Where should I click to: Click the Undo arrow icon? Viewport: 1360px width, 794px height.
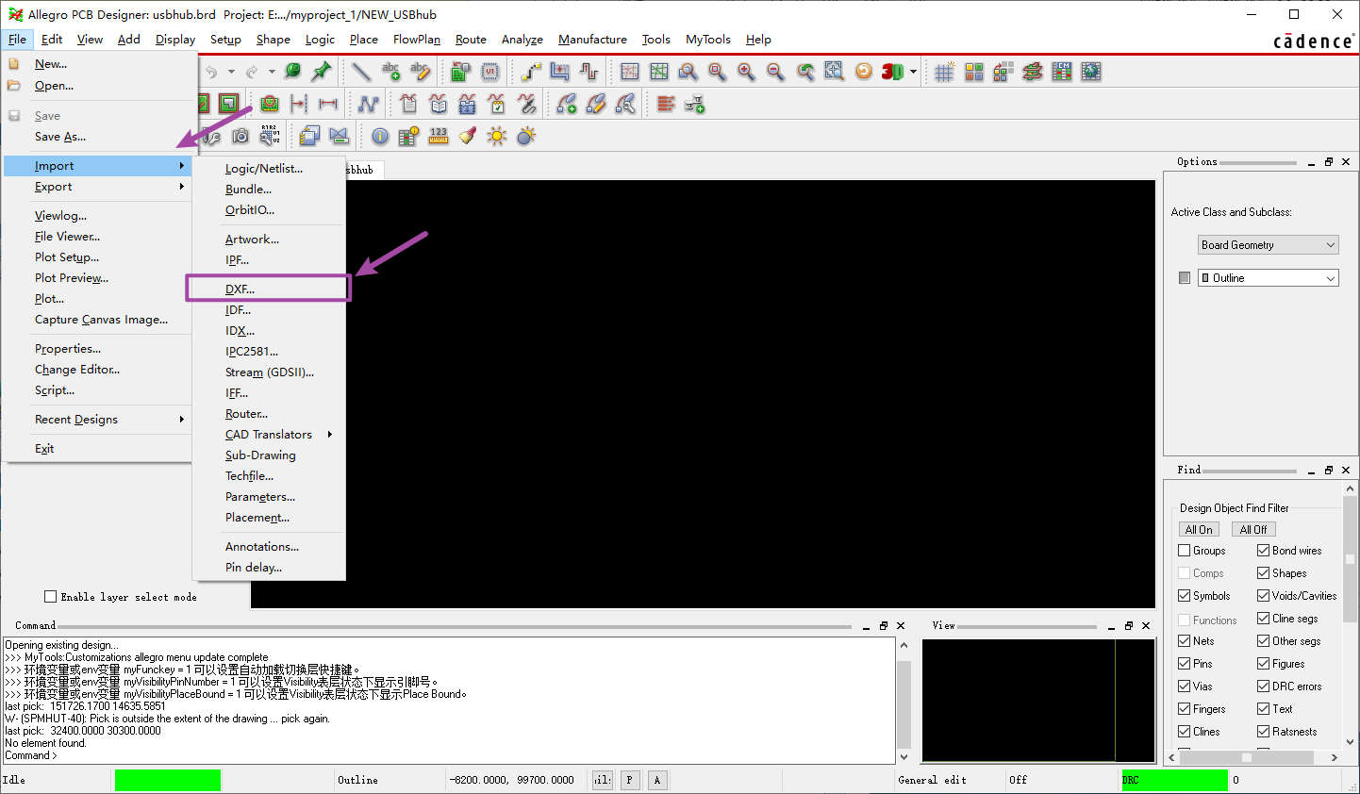[211, 72]
